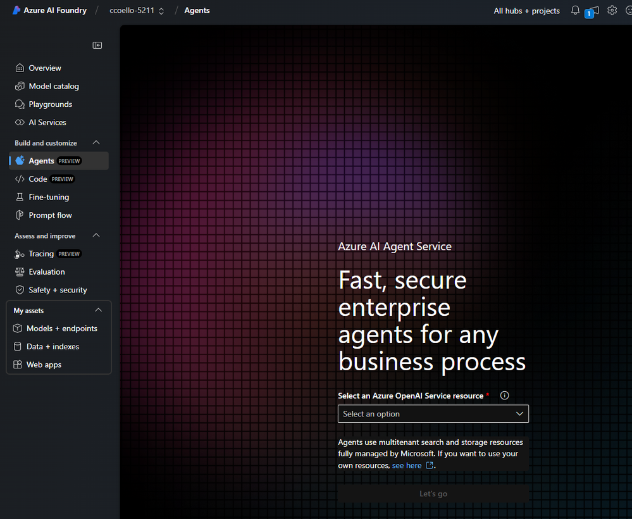The image size is (632, 519).
Task: Click the Playgrounds chat bubble icon
Action: click(x=20, y=104)
